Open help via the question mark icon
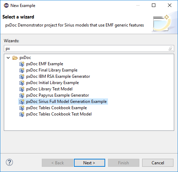Image resolution: width=178 pixels, height=172 pixels. (x=9, y=162)
